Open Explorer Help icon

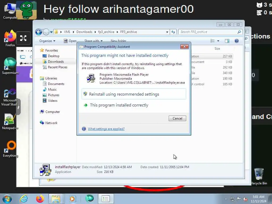(237, 41)
